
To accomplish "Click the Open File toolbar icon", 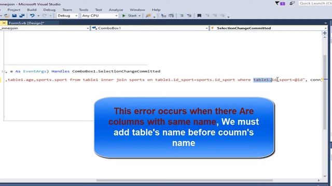I will click(x=7, y=16).
